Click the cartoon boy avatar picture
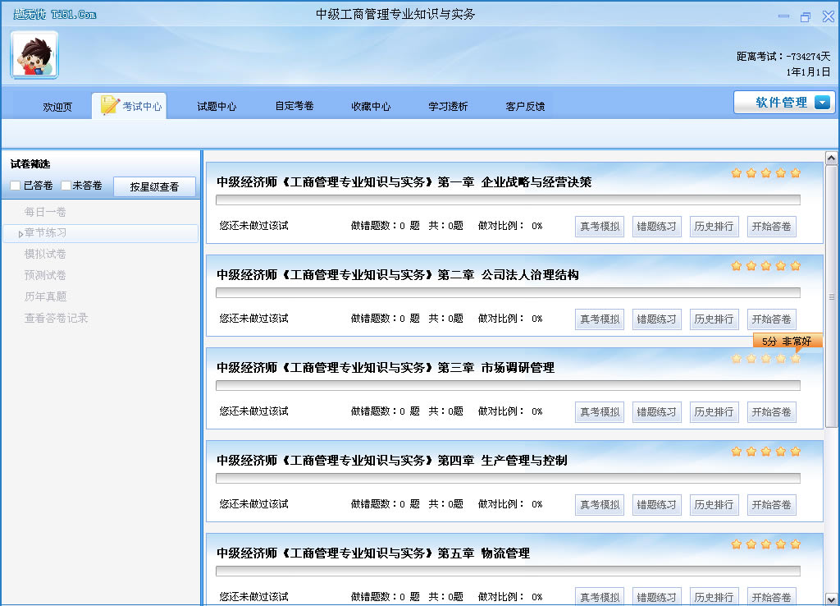Image resolution: width=840 pixels, height=606 pixels. click(x=34, y=55)
